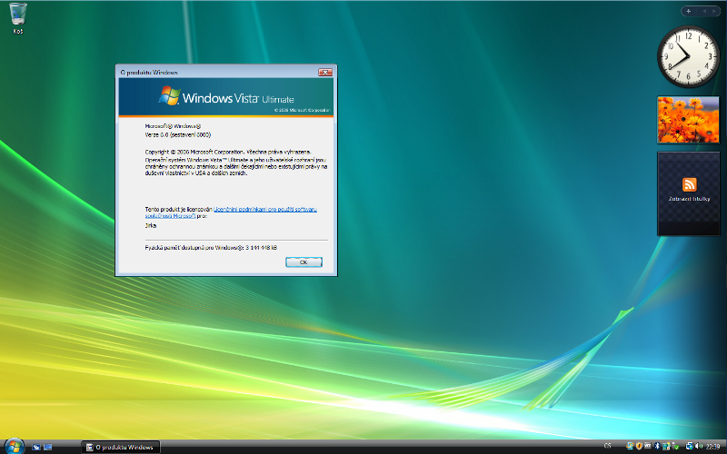The image size is (727, 454).
Task: Open the security shield tray icon
Action: pos(639,446)
